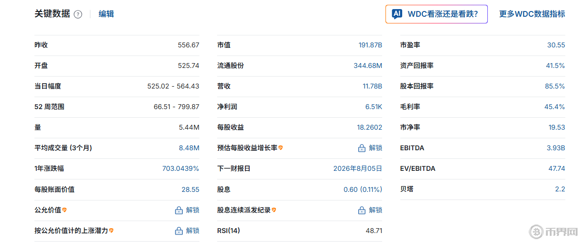Click the 毛利率 label
Viewport: 583px width, 245px height.
coord(410,107)
